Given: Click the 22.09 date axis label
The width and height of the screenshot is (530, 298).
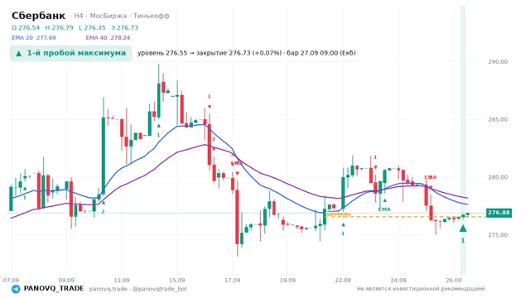Looking at the screenshot, I should point(343,281).
